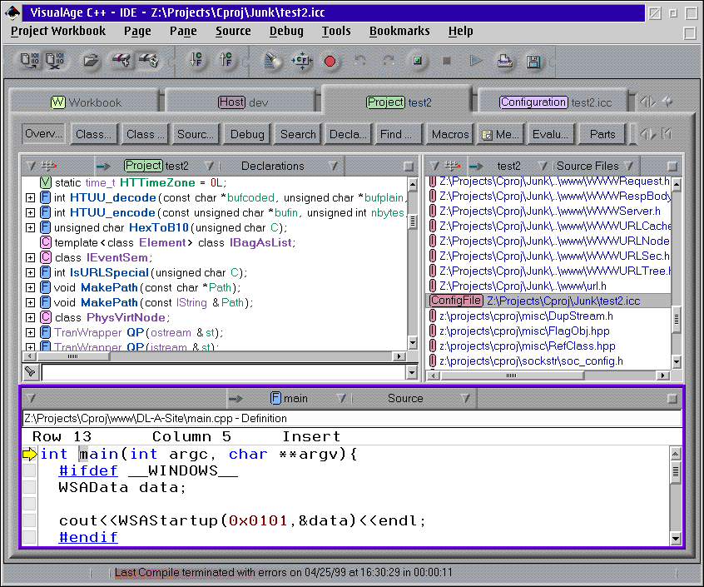The width and height of the screenshot is (704, 587).
Task: Click the redo arrow in the toolbar
Action: coord(389,60)
